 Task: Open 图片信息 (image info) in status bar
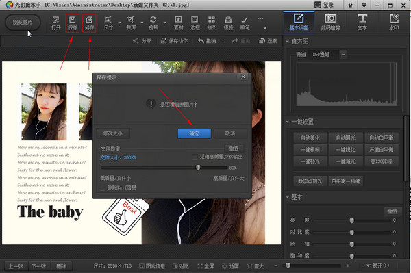tap(152, 266)
